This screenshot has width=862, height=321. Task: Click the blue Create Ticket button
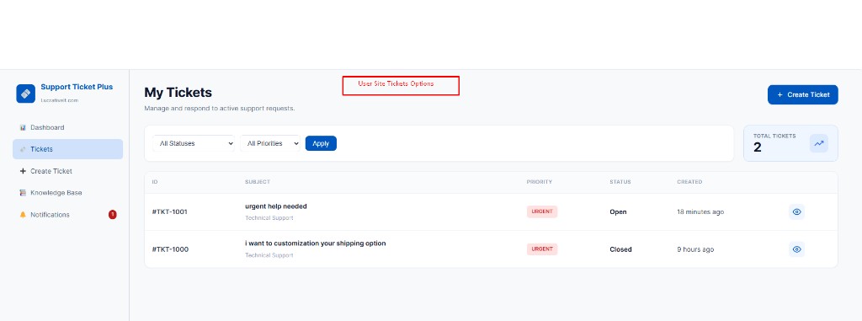click(x=802, y=94)
